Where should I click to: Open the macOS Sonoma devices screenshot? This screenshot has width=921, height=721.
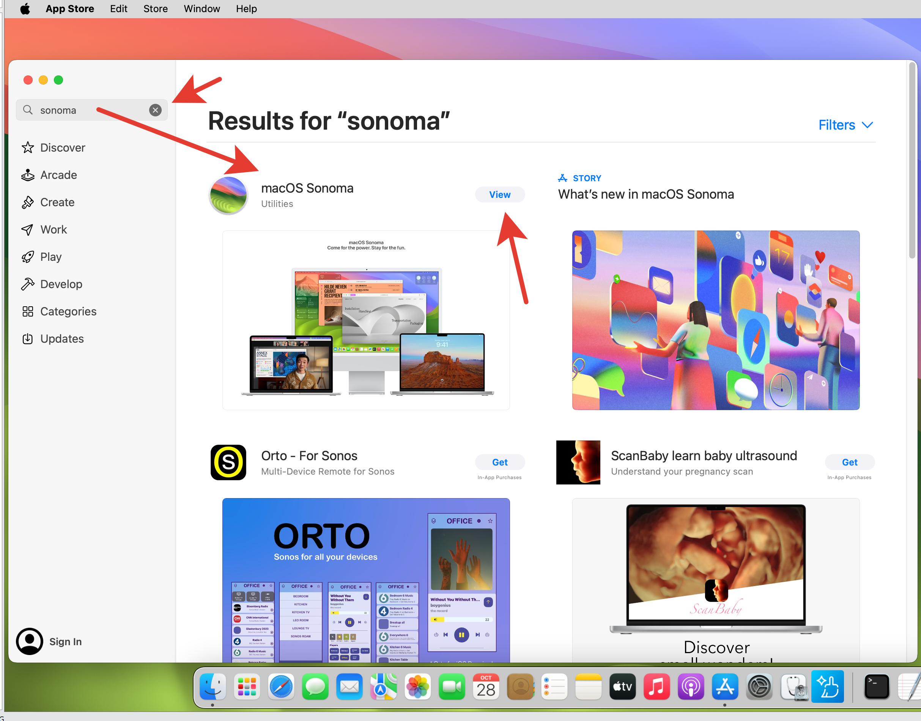[x=366, y=320]
